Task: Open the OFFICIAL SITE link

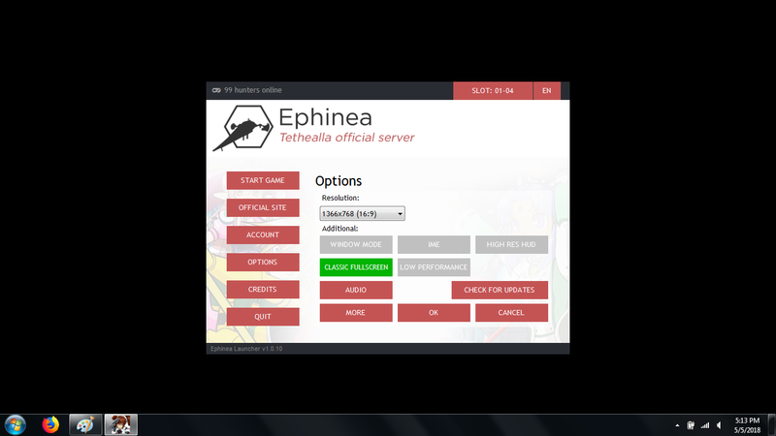Action: 263,207
